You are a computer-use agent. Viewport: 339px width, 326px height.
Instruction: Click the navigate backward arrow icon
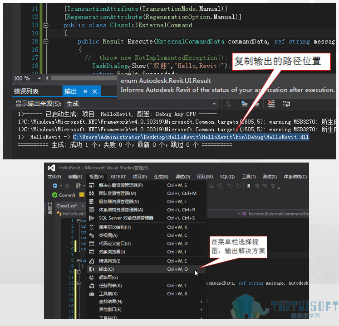tap(55, 186)
